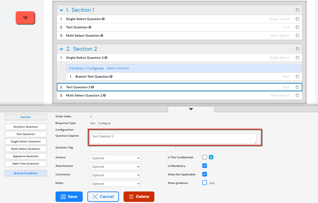Click copy icon for Section 2 header

click(x=297, y=49)
